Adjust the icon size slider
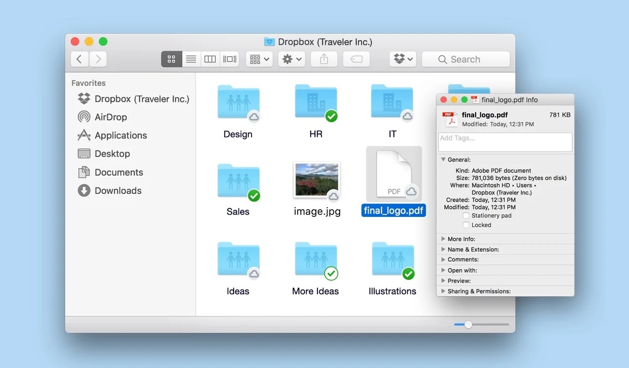629x368 pixels. coord(467,324)
